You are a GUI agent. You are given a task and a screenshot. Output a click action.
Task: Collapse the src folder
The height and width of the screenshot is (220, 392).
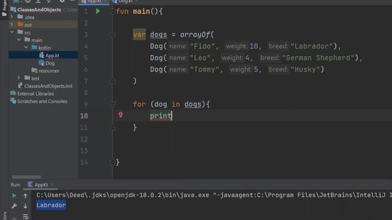[12, 32]
